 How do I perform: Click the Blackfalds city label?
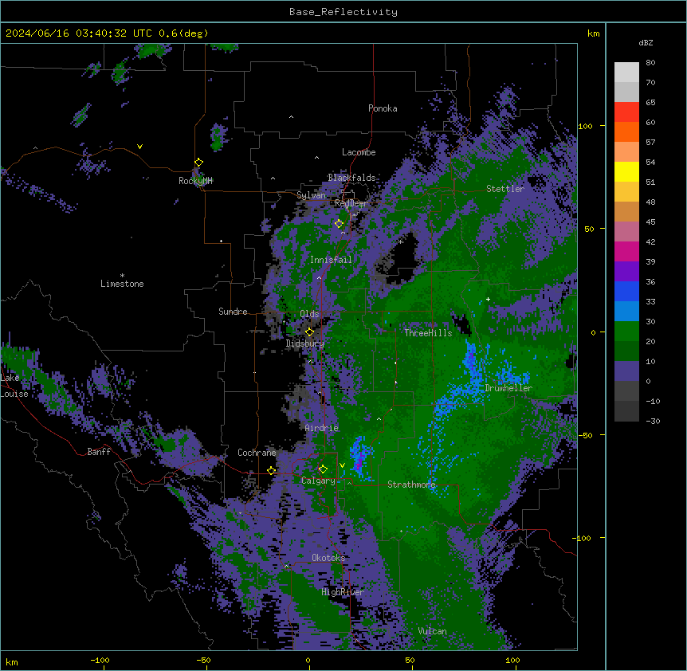click(351, 178)
